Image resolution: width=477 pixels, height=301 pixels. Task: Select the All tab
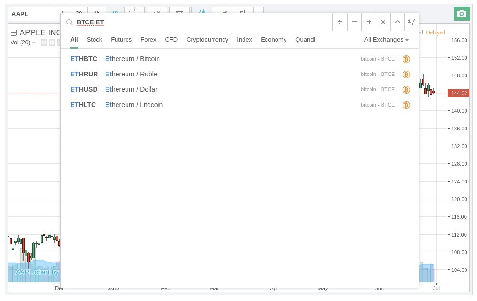[x=74, y=40]
